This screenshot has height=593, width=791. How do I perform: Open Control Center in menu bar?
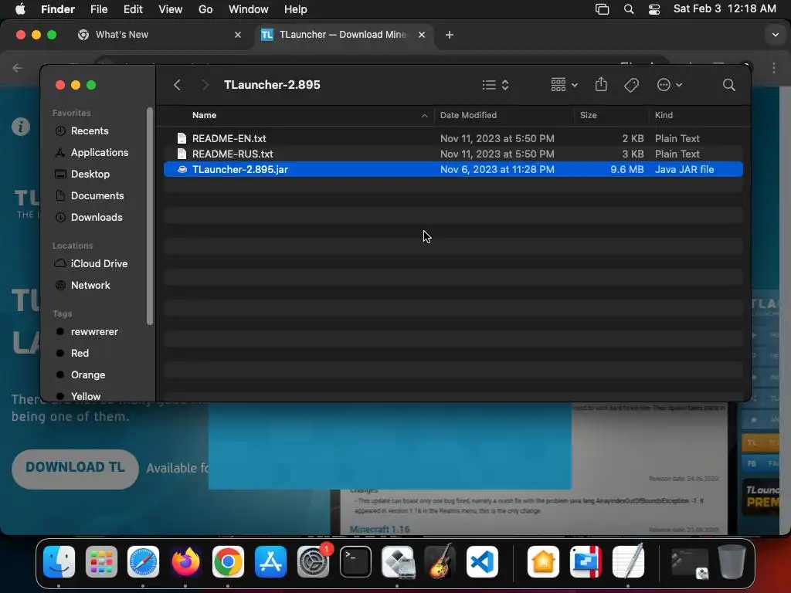tap(654, 9)
